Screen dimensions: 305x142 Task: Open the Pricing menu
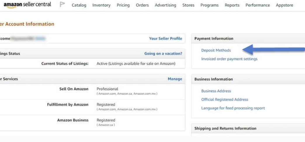click(123, 5)
